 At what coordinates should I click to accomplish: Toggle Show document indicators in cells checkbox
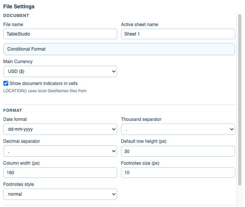[x=6, y=83]
